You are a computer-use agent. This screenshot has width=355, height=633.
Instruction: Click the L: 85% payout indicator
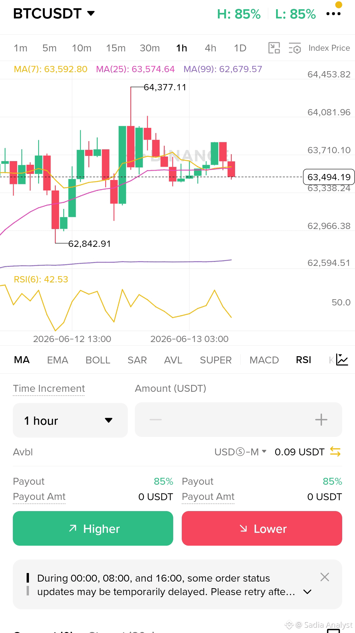(296, 14)
